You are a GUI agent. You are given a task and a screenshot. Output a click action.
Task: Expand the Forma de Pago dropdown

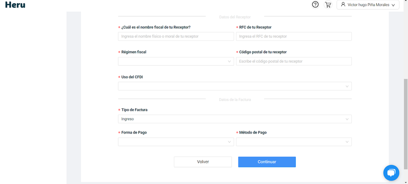(176, 142)
